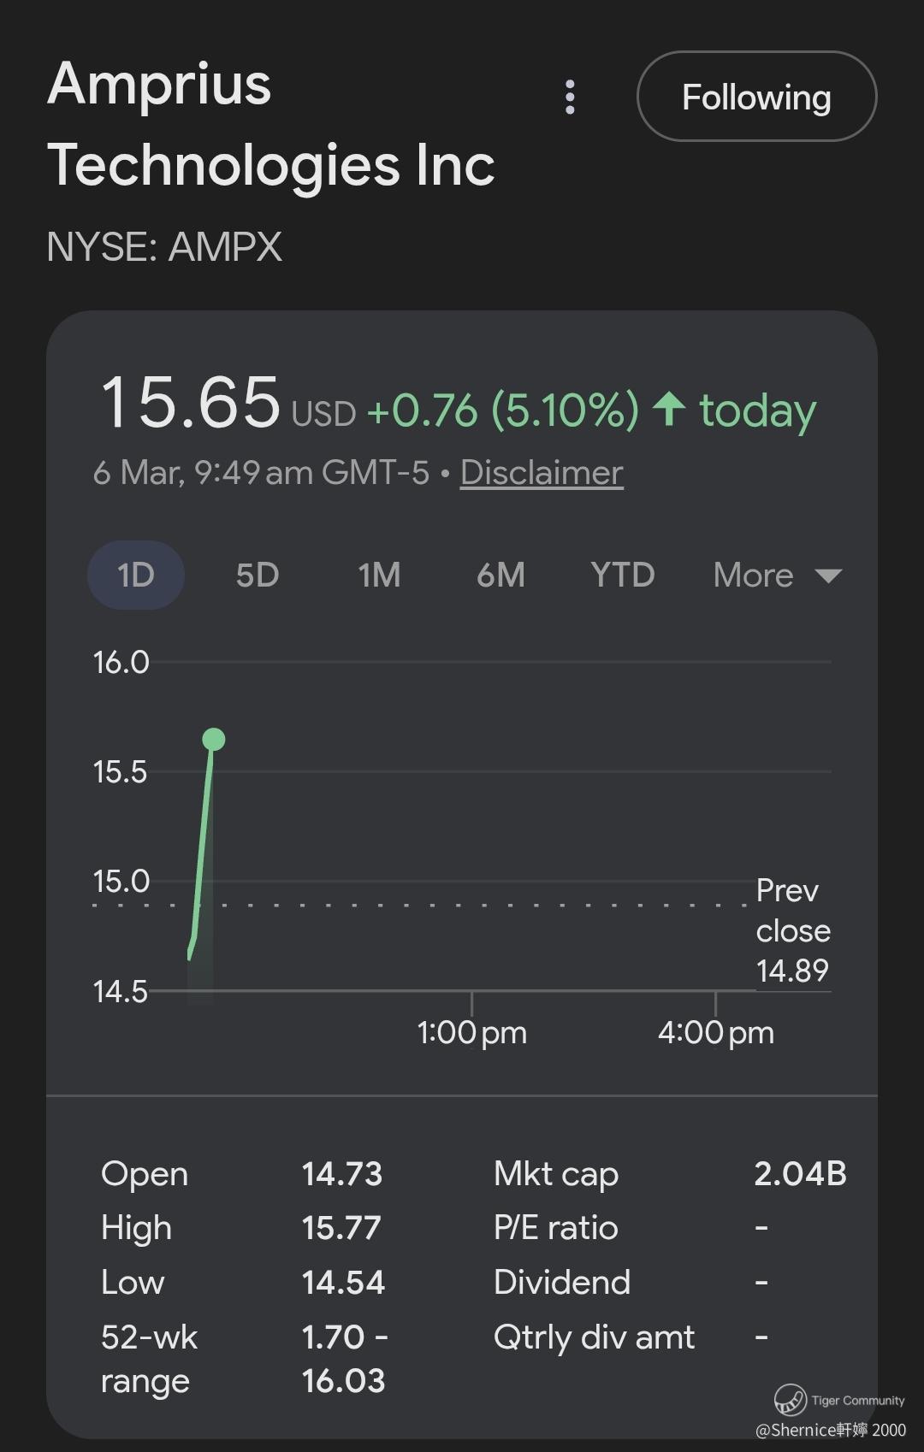Open the three-dot more options menu

click(x=570, y=97)
